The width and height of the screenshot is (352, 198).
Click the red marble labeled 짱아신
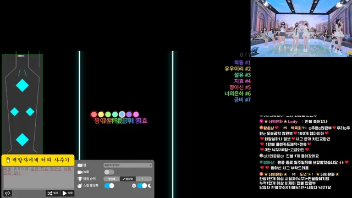[94, 114]
